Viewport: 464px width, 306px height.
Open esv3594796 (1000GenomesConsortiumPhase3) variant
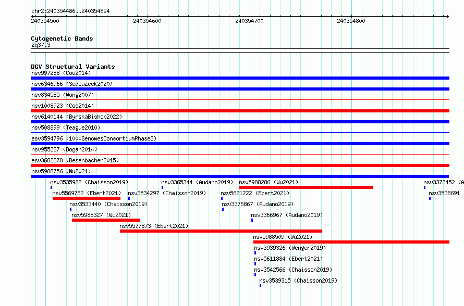94,138
